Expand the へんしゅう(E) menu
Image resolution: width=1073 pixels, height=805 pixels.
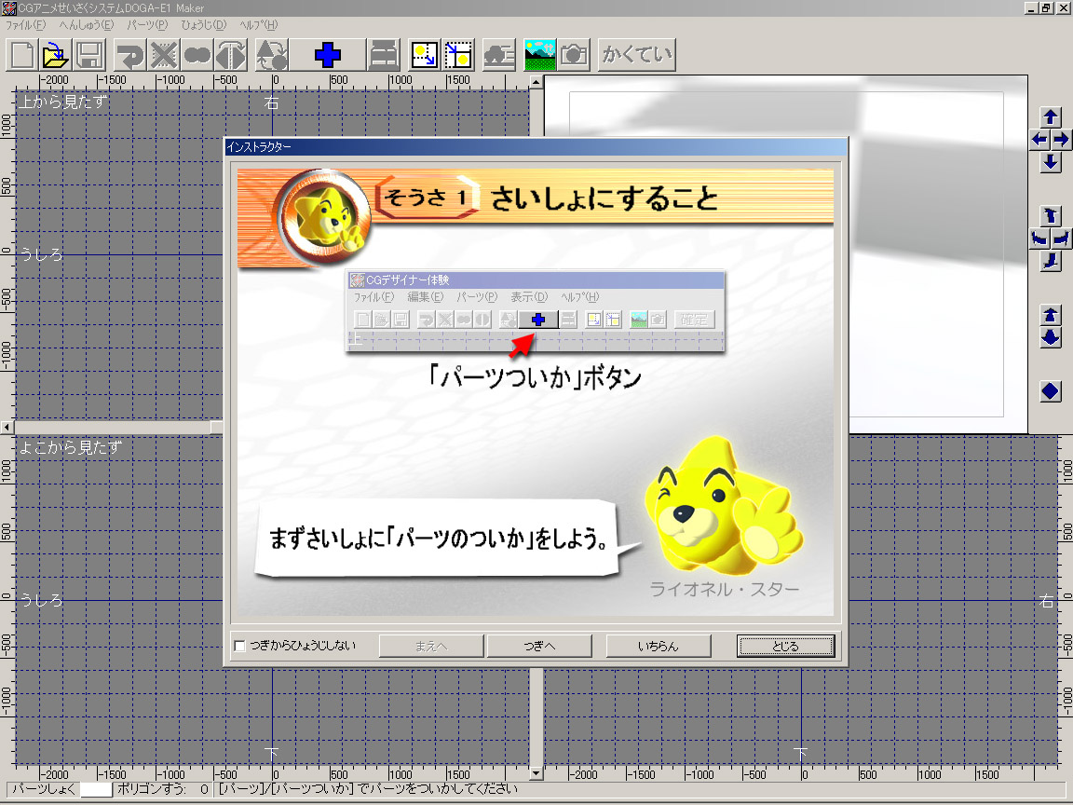tap(86, 24)
